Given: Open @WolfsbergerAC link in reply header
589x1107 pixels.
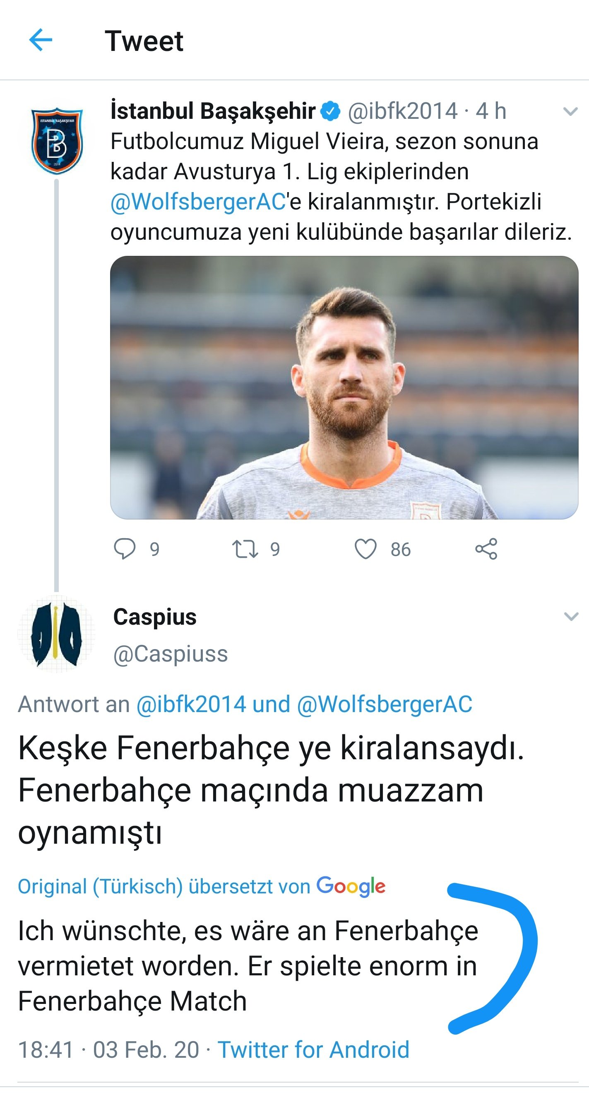Looking at the screenshot, I should pyautogui.click(x=385, y=705).
